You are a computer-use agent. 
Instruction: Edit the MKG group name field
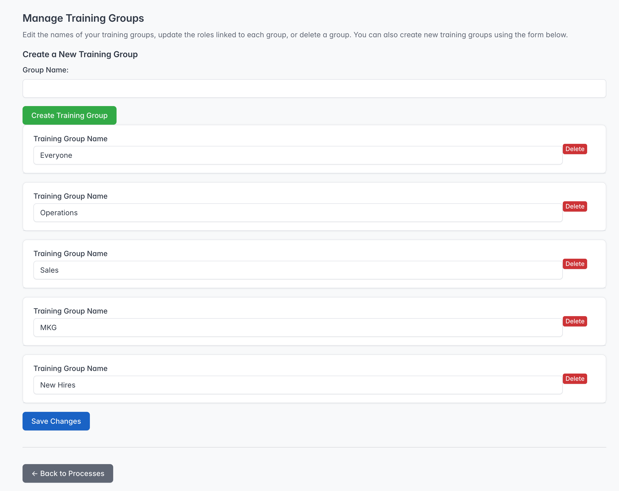point(298,328)
